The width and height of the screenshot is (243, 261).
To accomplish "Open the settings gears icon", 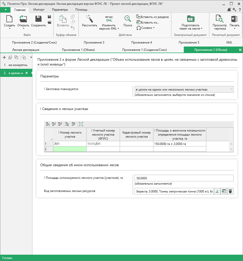I will pos(234,10).
